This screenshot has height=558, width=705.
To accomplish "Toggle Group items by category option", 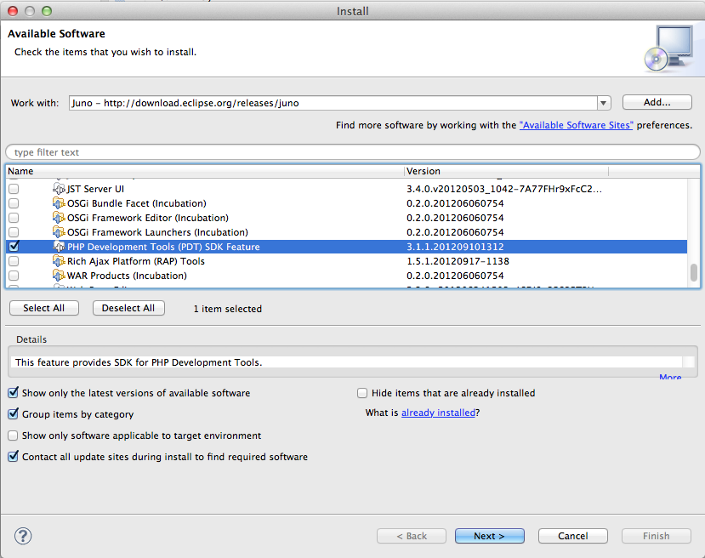I will click(x=13, y=413).
